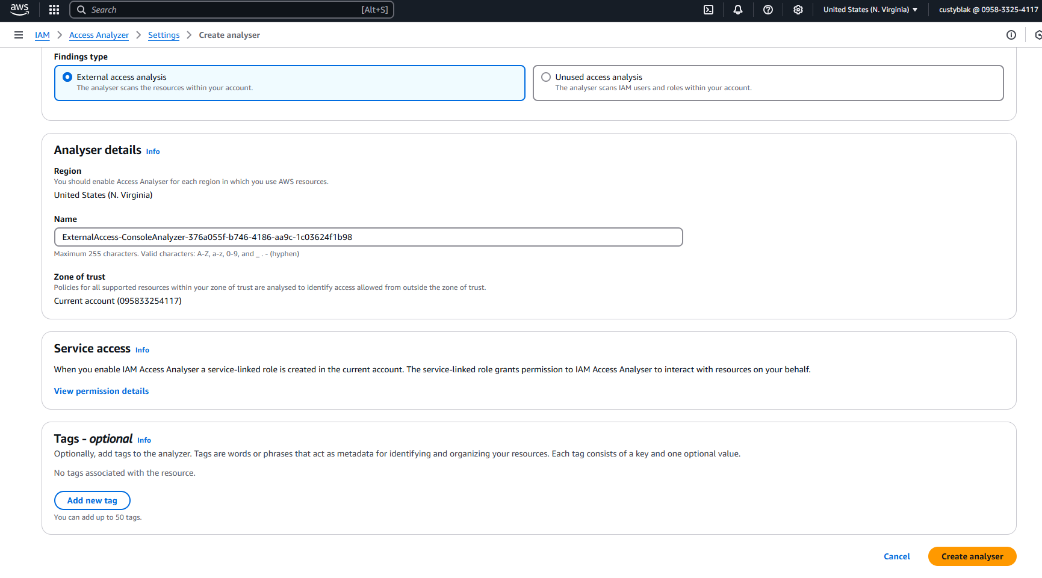This screenshot has width=1042, height=578.
Task: Click the 'Findings type' label
Action: [81, 57]
